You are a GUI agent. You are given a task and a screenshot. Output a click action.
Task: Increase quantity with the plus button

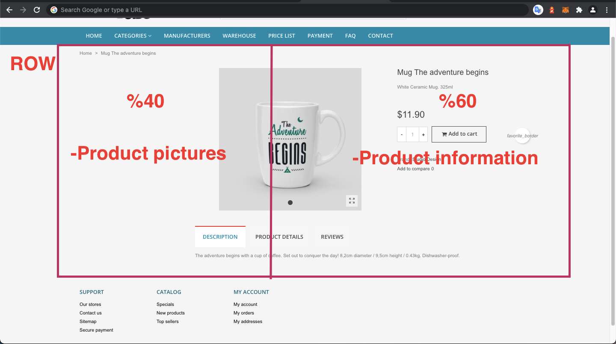(x=423, y=134)
